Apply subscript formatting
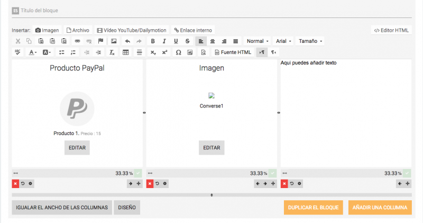This screenshot has height=223, width=423. [153, 52]
